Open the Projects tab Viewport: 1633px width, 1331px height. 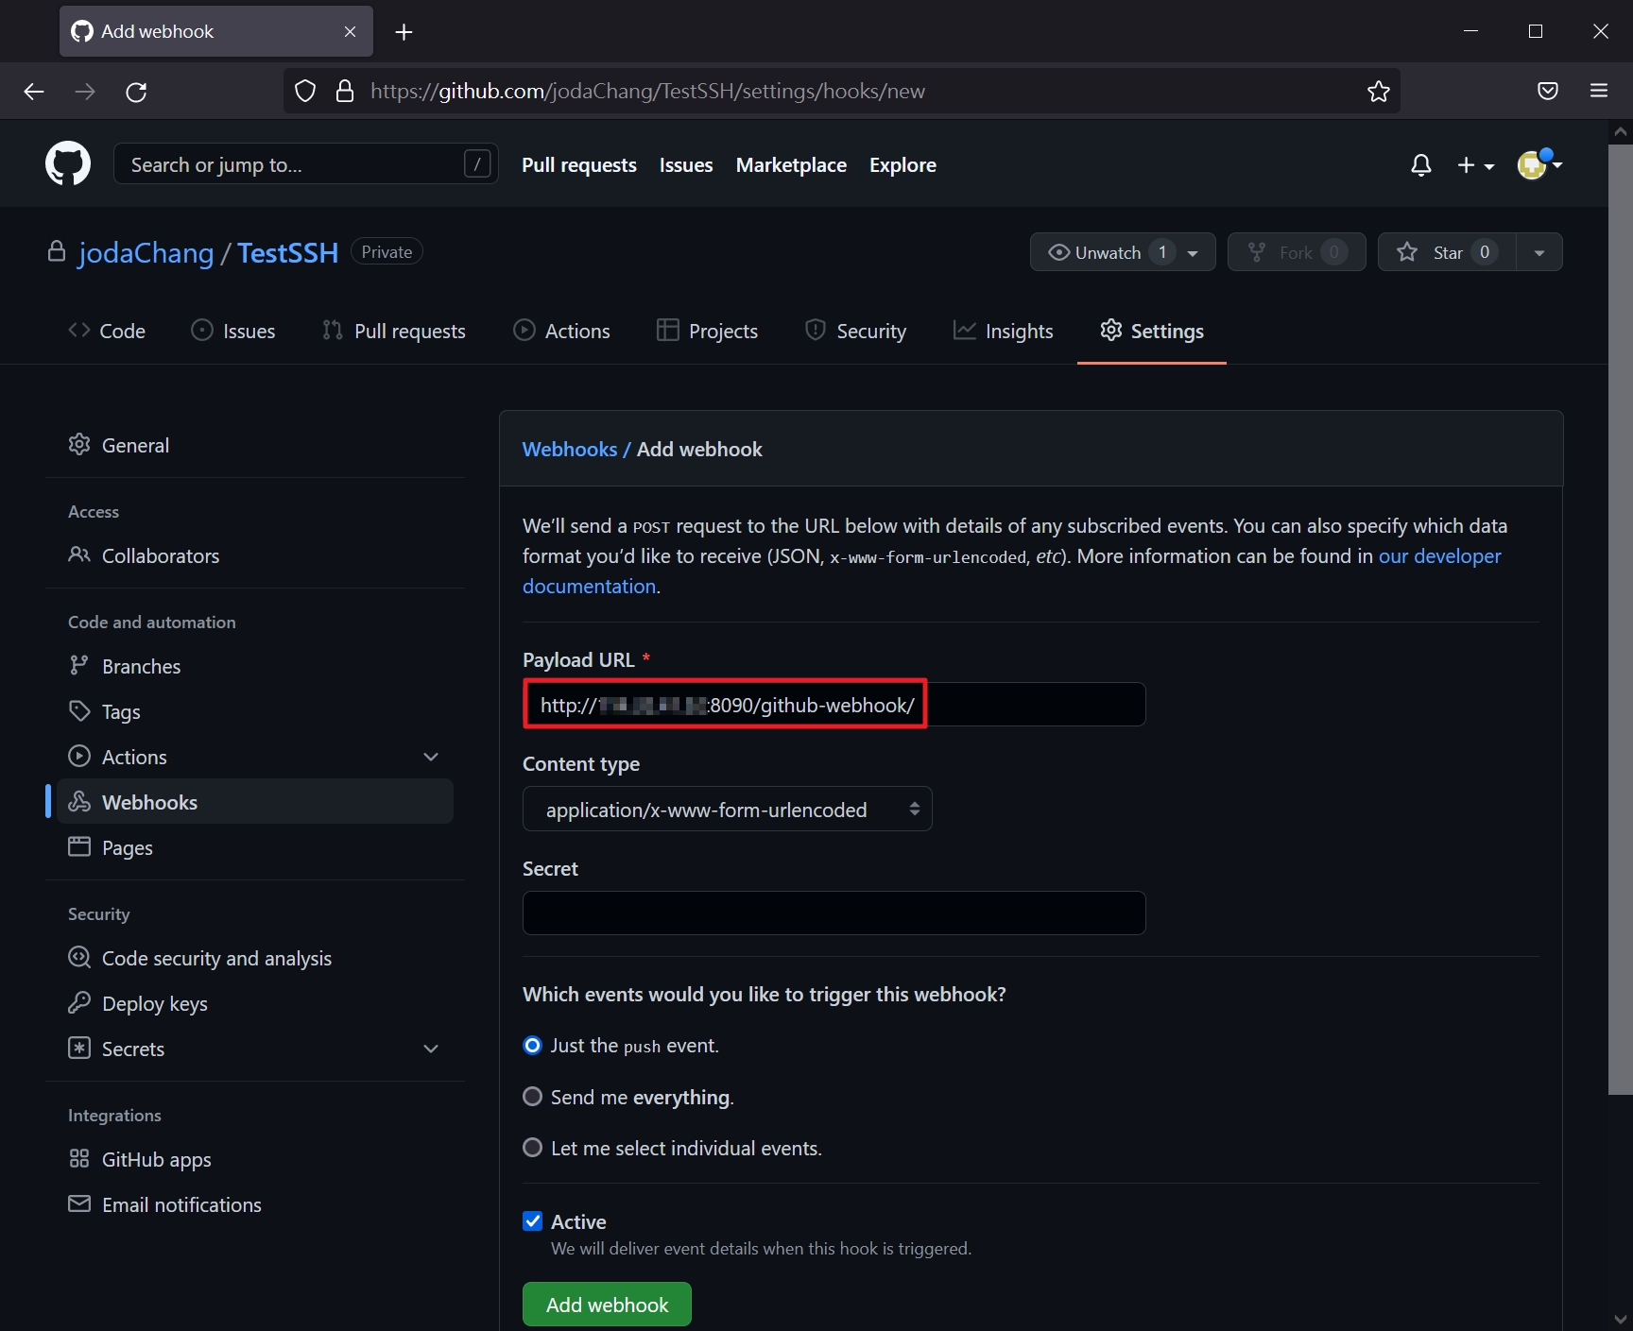pos(707,332)
